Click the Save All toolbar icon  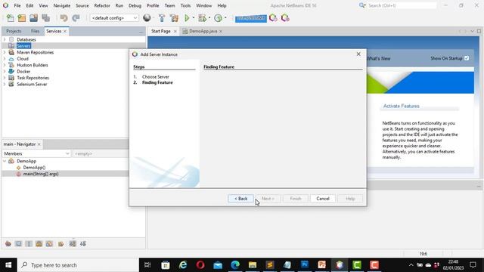click(x=45, y=18)
